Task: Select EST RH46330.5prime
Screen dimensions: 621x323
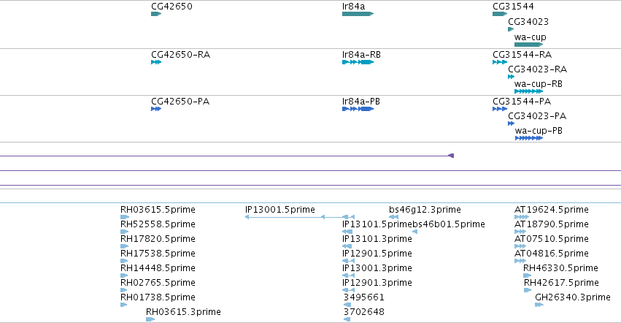Action: [560, 268]
